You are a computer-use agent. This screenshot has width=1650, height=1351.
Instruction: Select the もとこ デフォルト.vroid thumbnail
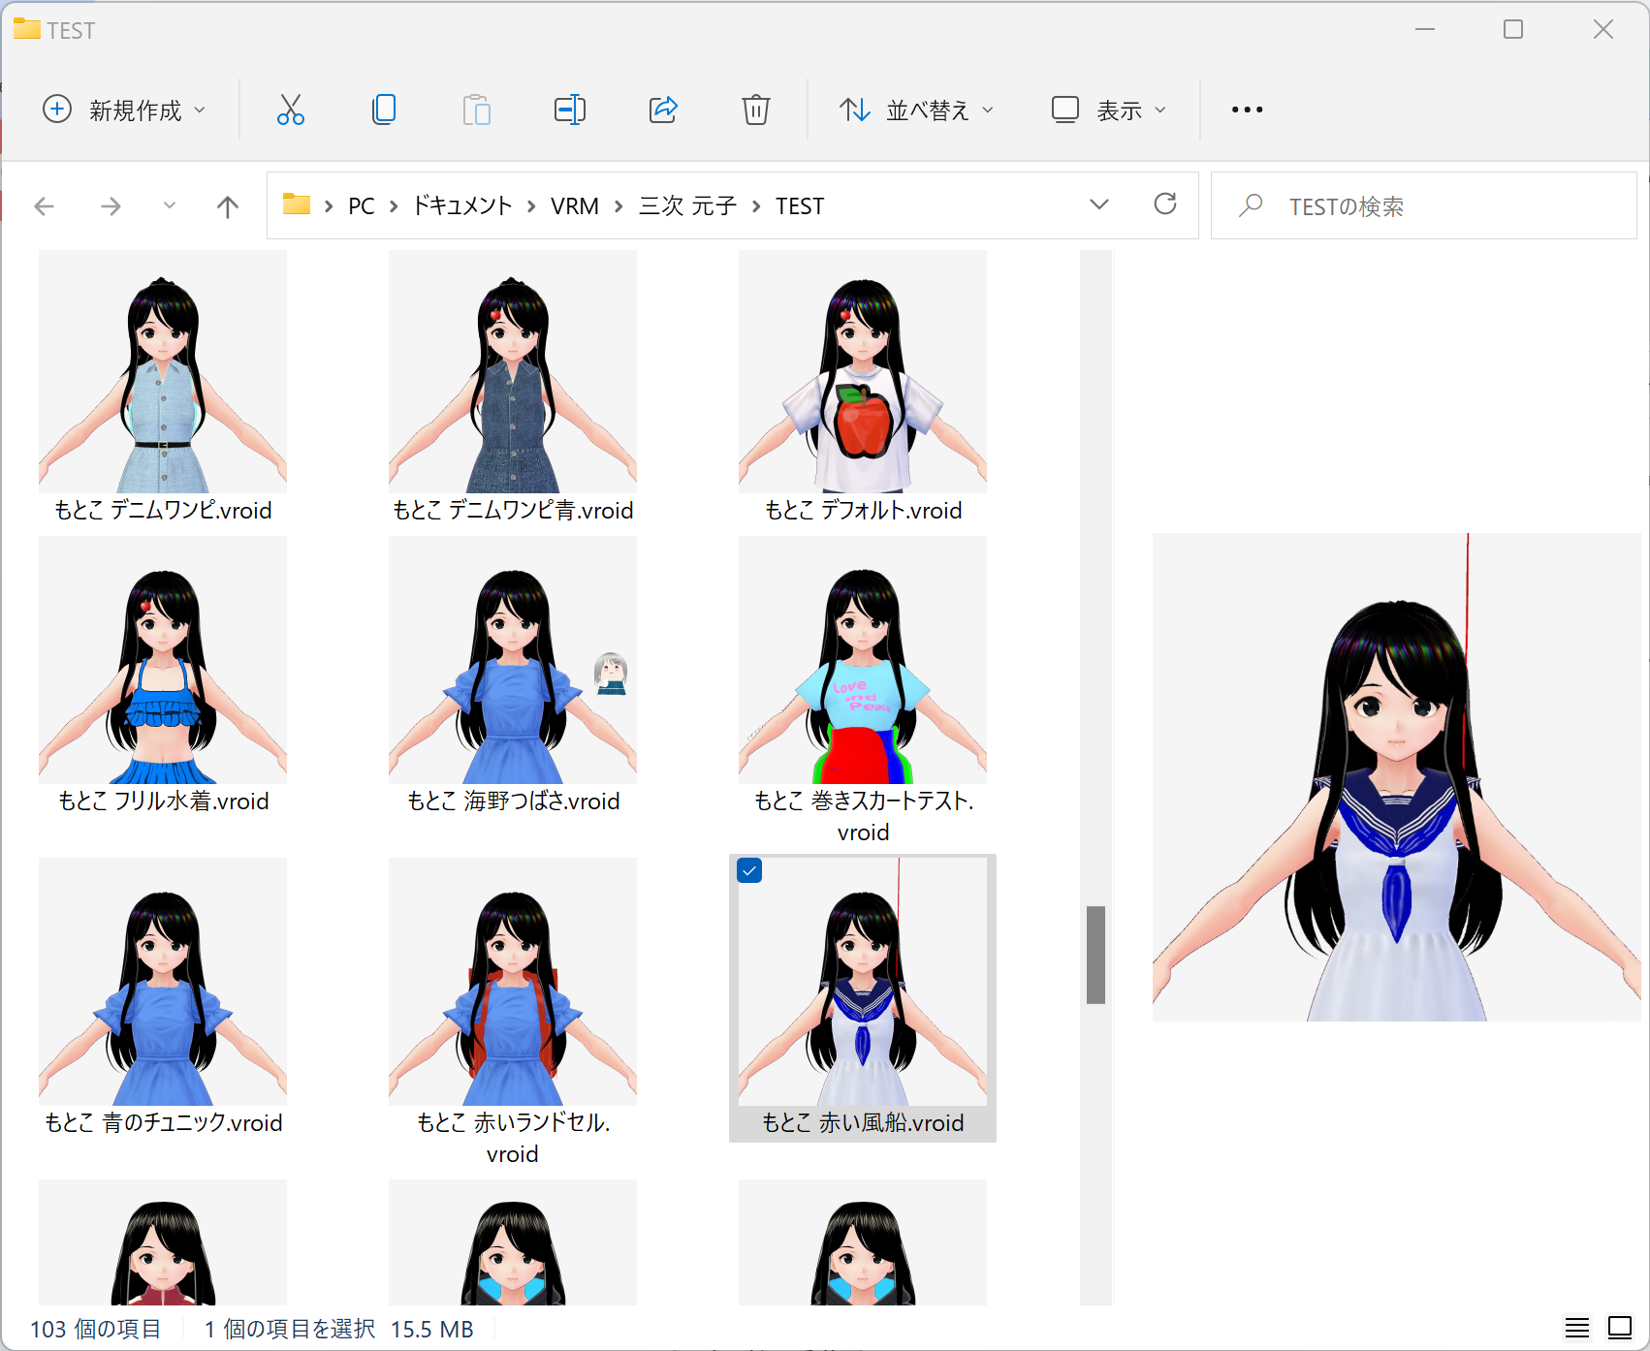(862, 371)
